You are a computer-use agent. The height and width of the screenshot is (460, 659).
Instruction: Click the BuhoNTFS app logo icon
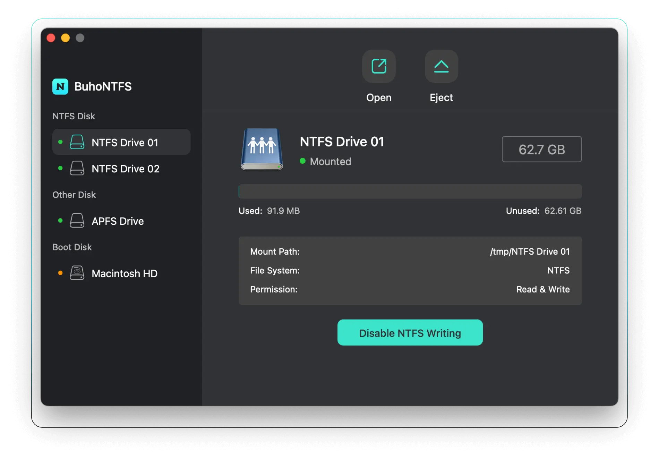(x=60, y=87)
